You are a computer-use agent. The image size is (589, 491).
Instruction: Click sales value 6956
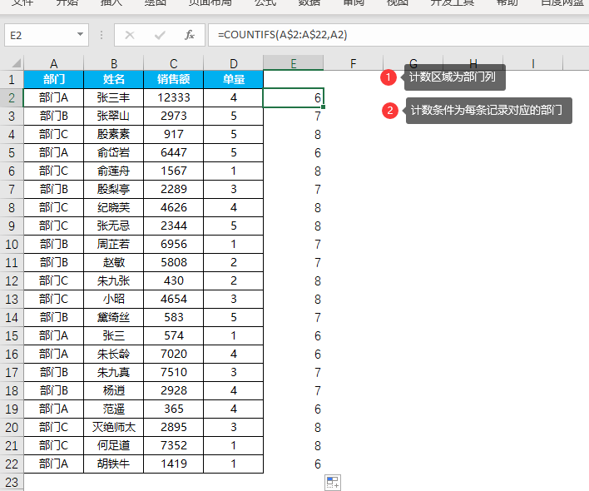pos(174,244)
